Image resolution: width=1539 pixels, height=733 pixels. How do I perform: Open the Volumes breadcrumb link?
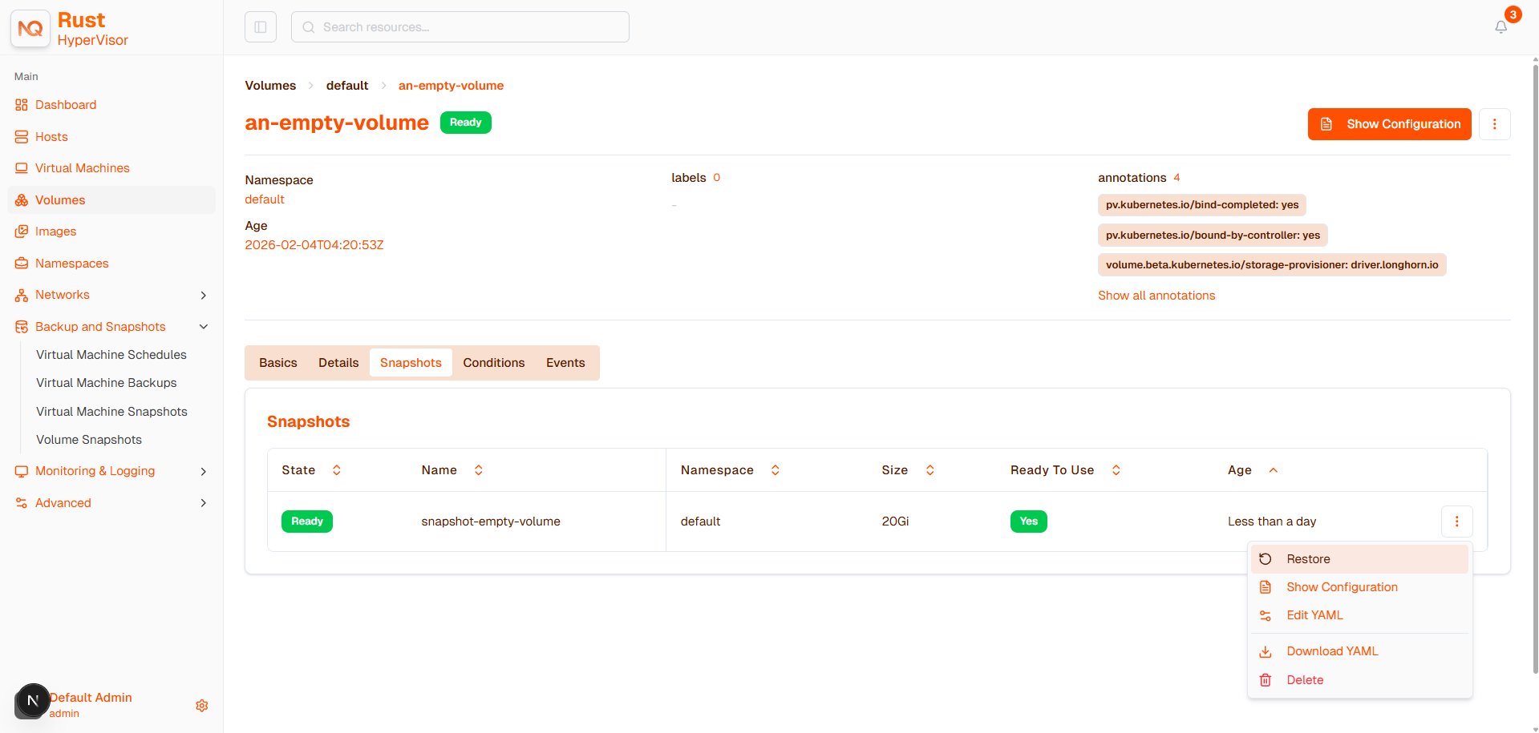coord(270,86)
